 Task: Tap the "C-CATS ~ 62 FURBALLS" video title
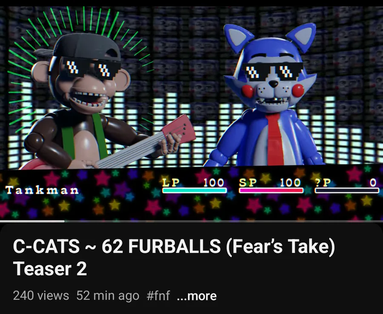(x=174, y=257)
